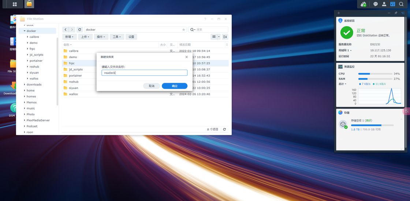
Task: Open the Main Menu grid icon
Action: [x=14, y=4]
